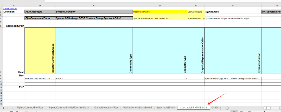Add a new sheet with plus icon
The height and width of the screenshot is (112, 281).
(x=227, y=108)
